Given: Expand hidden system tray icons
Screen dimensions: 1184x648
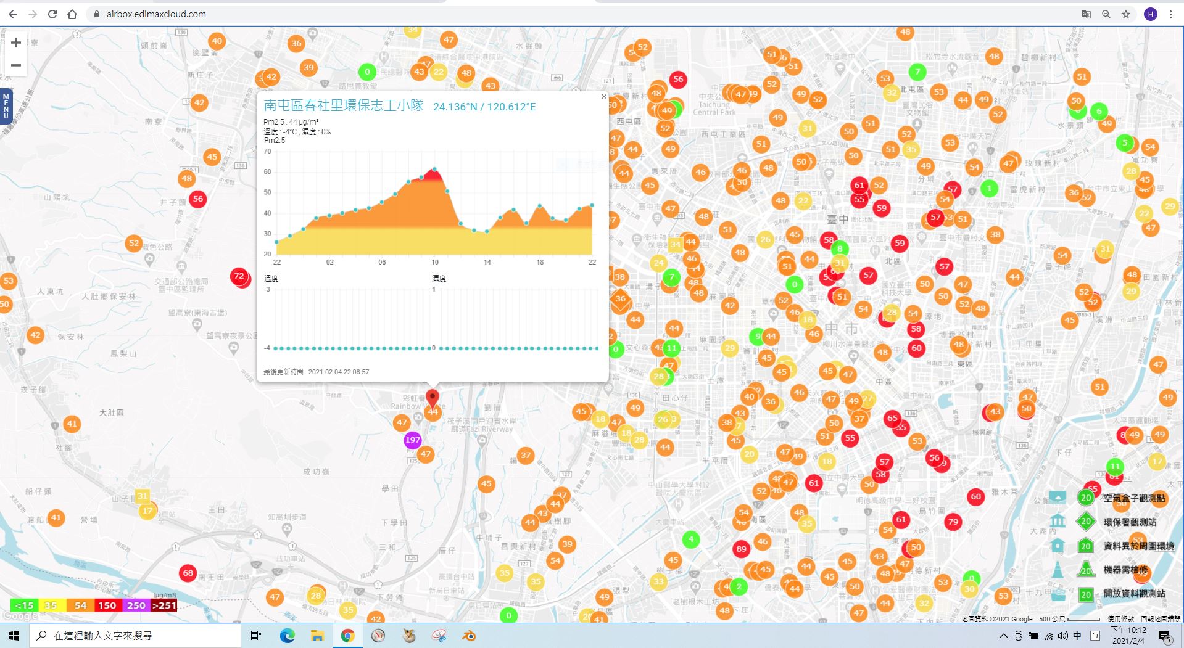Looking at the screenshot, I should [x=1003, y=636].
